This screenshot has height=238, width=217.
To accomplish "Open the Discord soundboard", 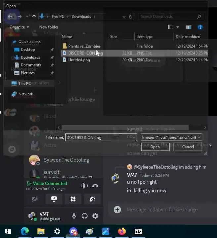I will (x=92, y=199).
